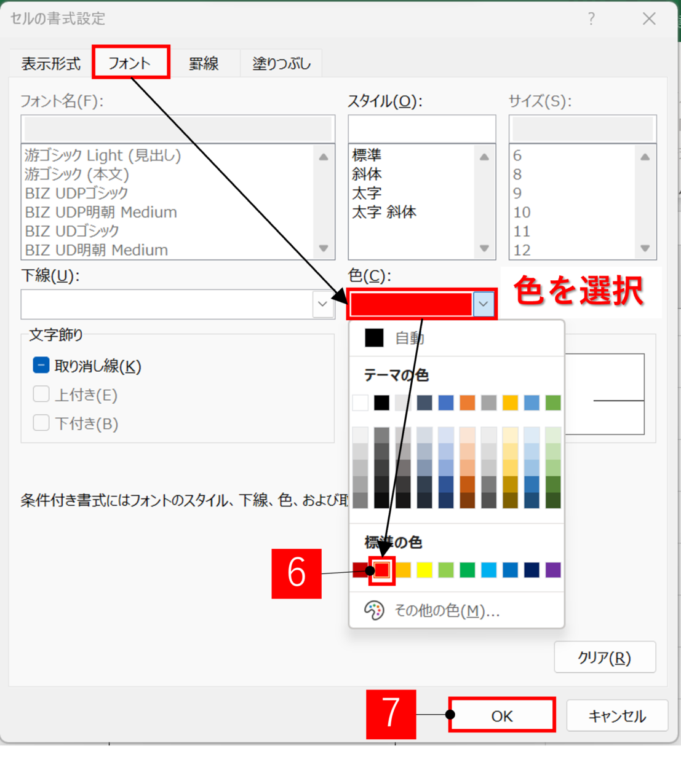
Task: Enable the 上付き checkbox
Action: pyautogui.click(x=41, y=394)
